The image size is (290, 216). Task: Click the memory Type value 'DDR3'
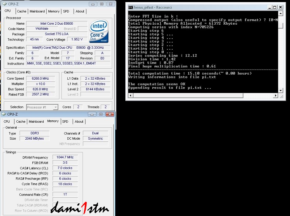[34, 133]
